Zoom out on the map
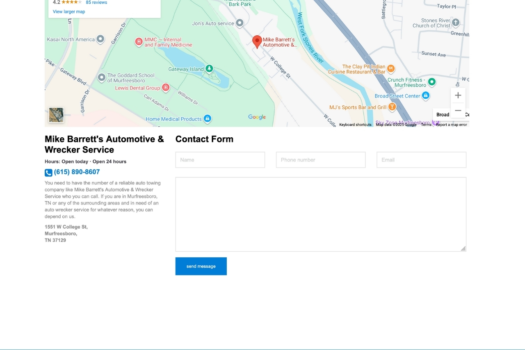Image resolution: width=525 pixels, height=350 pixels. tap(458, 111)
